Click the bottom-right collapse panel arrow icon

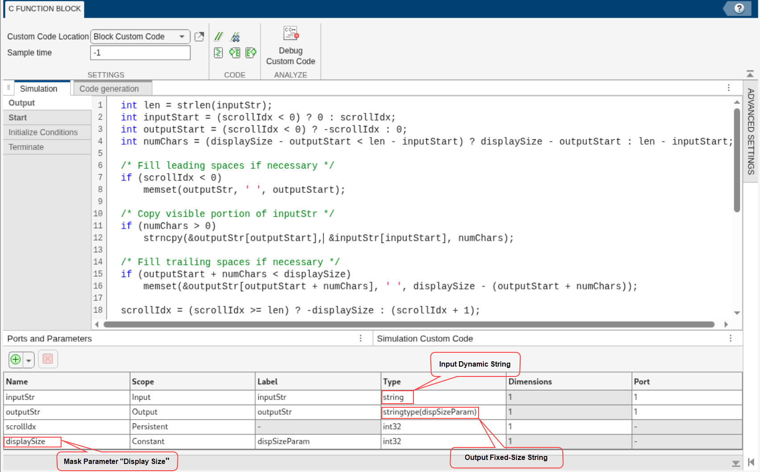[751, 462]
